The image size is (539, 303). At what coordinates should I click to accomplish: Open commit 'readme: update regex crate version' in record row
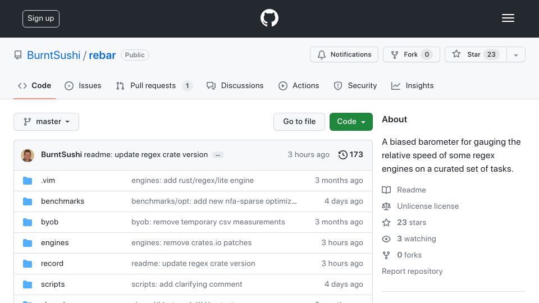point(193,264)
